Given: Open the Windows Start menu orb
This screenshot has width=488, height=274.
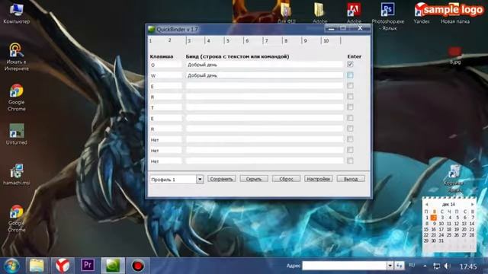Looking at the screenshot, I should click(11, 266).
